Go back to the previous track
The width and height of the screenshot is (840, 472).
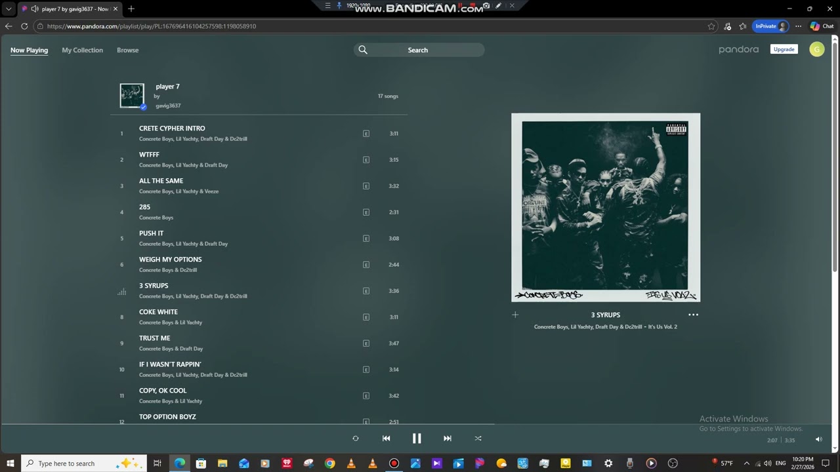click(386, 439)
